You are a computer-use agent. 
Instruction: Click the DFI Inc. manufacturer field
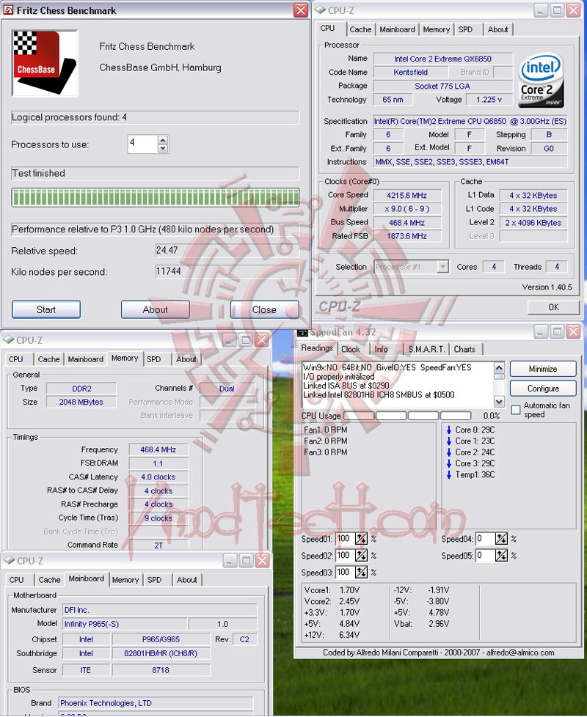tap(160, 610)
